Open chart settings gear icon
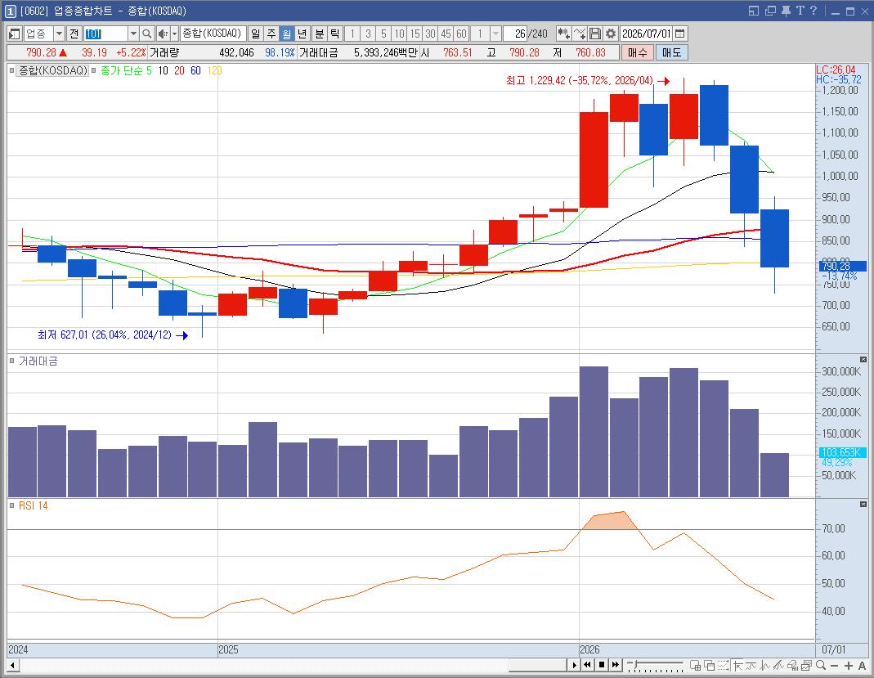 pos(611,34)
